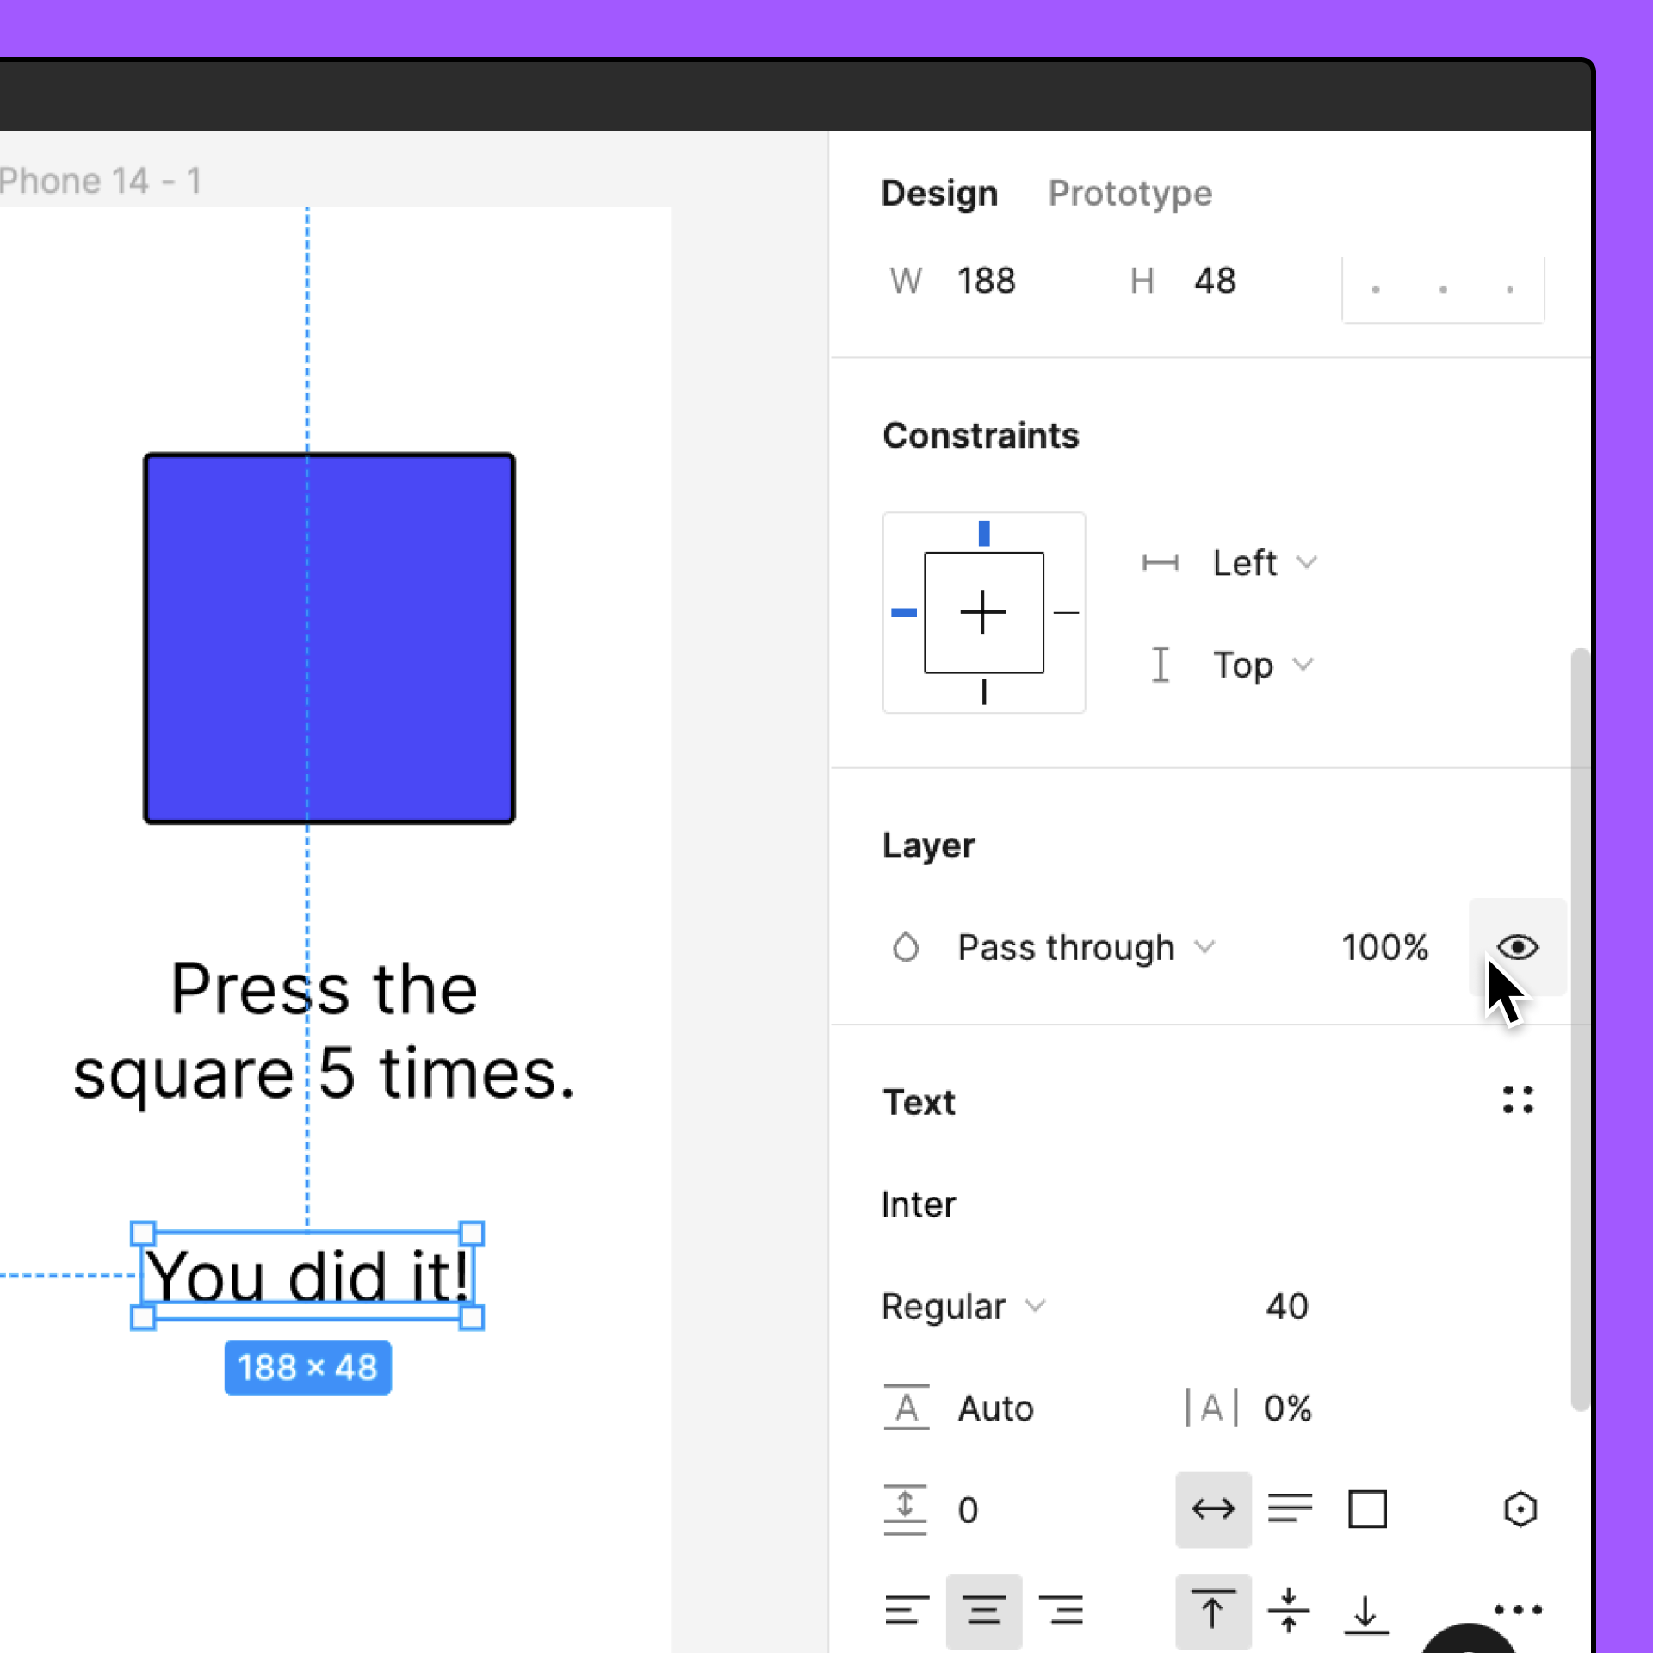The height and width of the screenshot is (1653, 1653).
Task: Open type details three-dots menu
Action: point(1517,1608)
